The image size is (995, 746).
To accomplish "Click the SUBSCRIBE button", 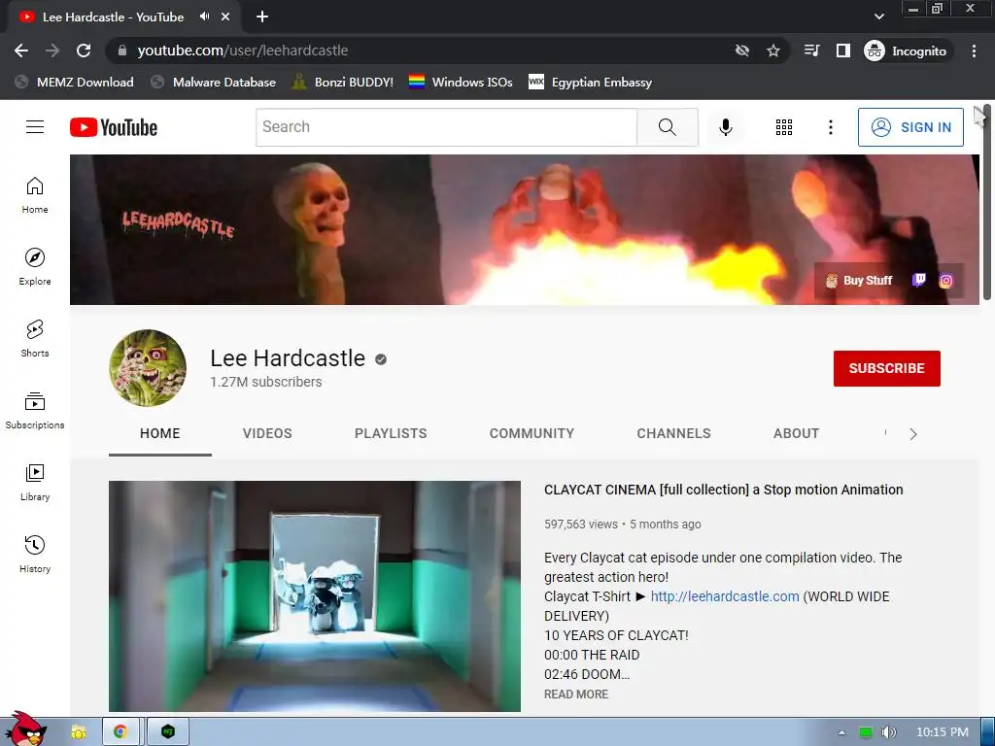I will coord(886,368).
